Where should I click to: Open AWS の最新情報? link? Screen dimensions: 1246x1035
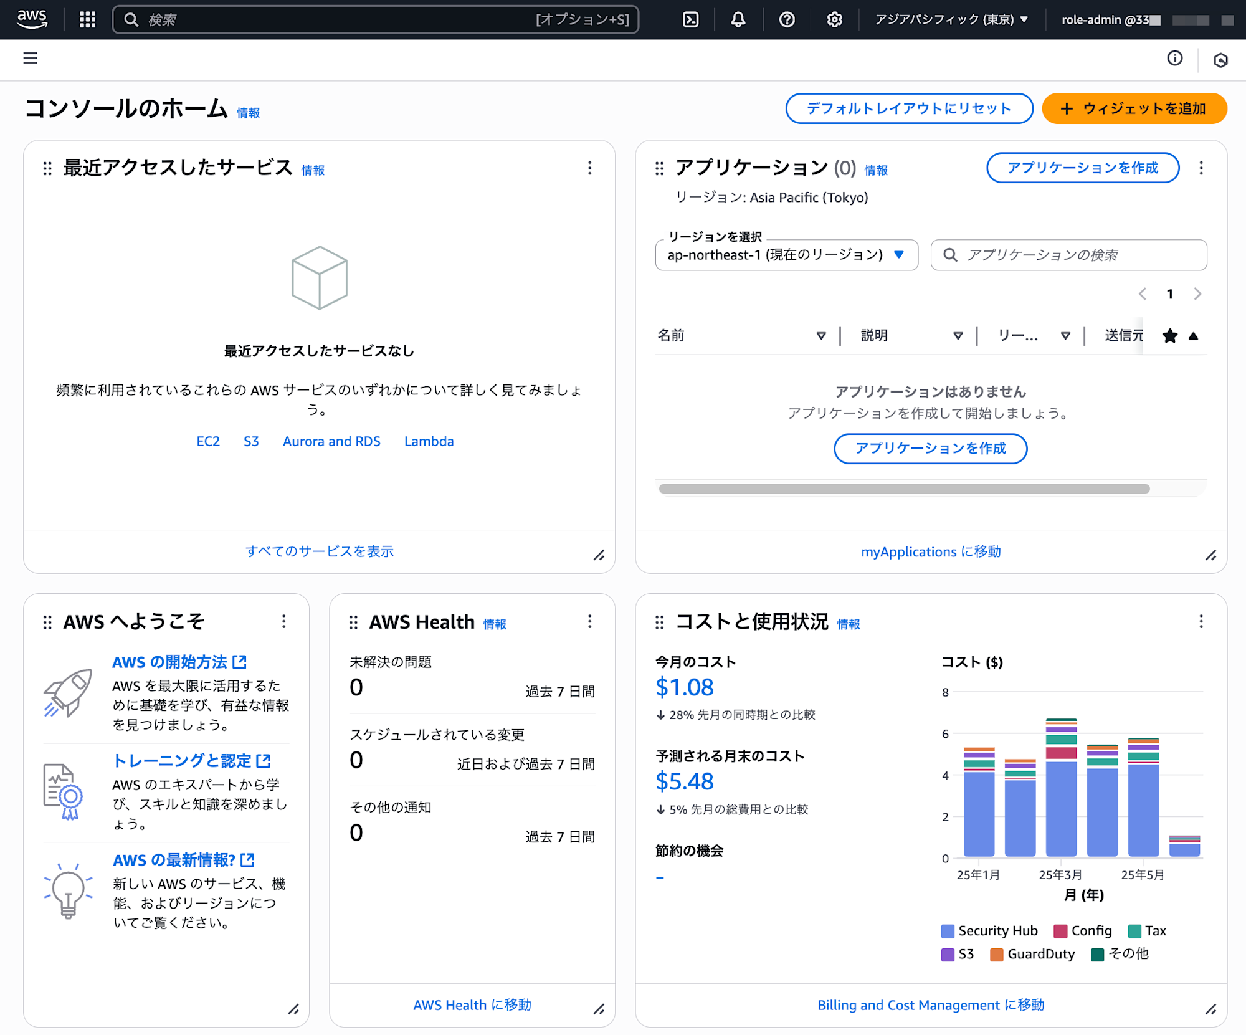coord(184,860)
